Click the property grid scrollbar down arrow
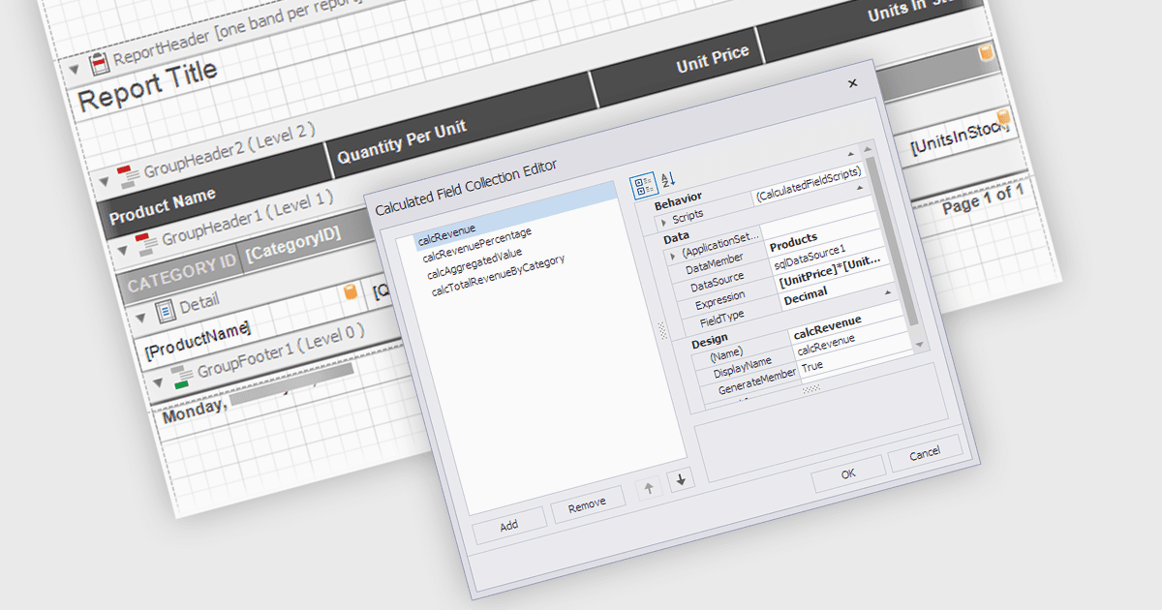 921,345
